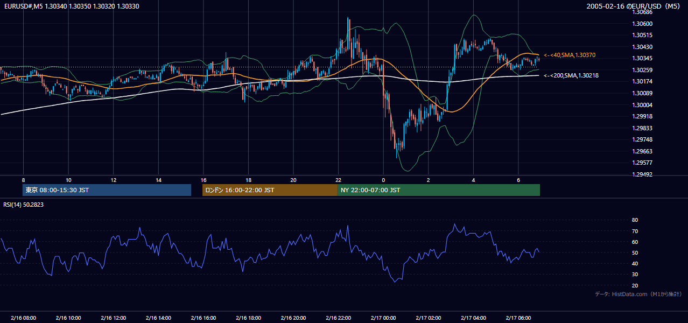The image size is (688, 323).
Task: Click the 2/16 10:00 time label
Action: (x=68, y=318)
